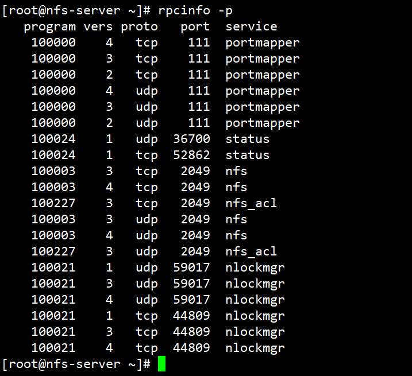
Task: Select port number 36700
Action: (x=191, y=139)
